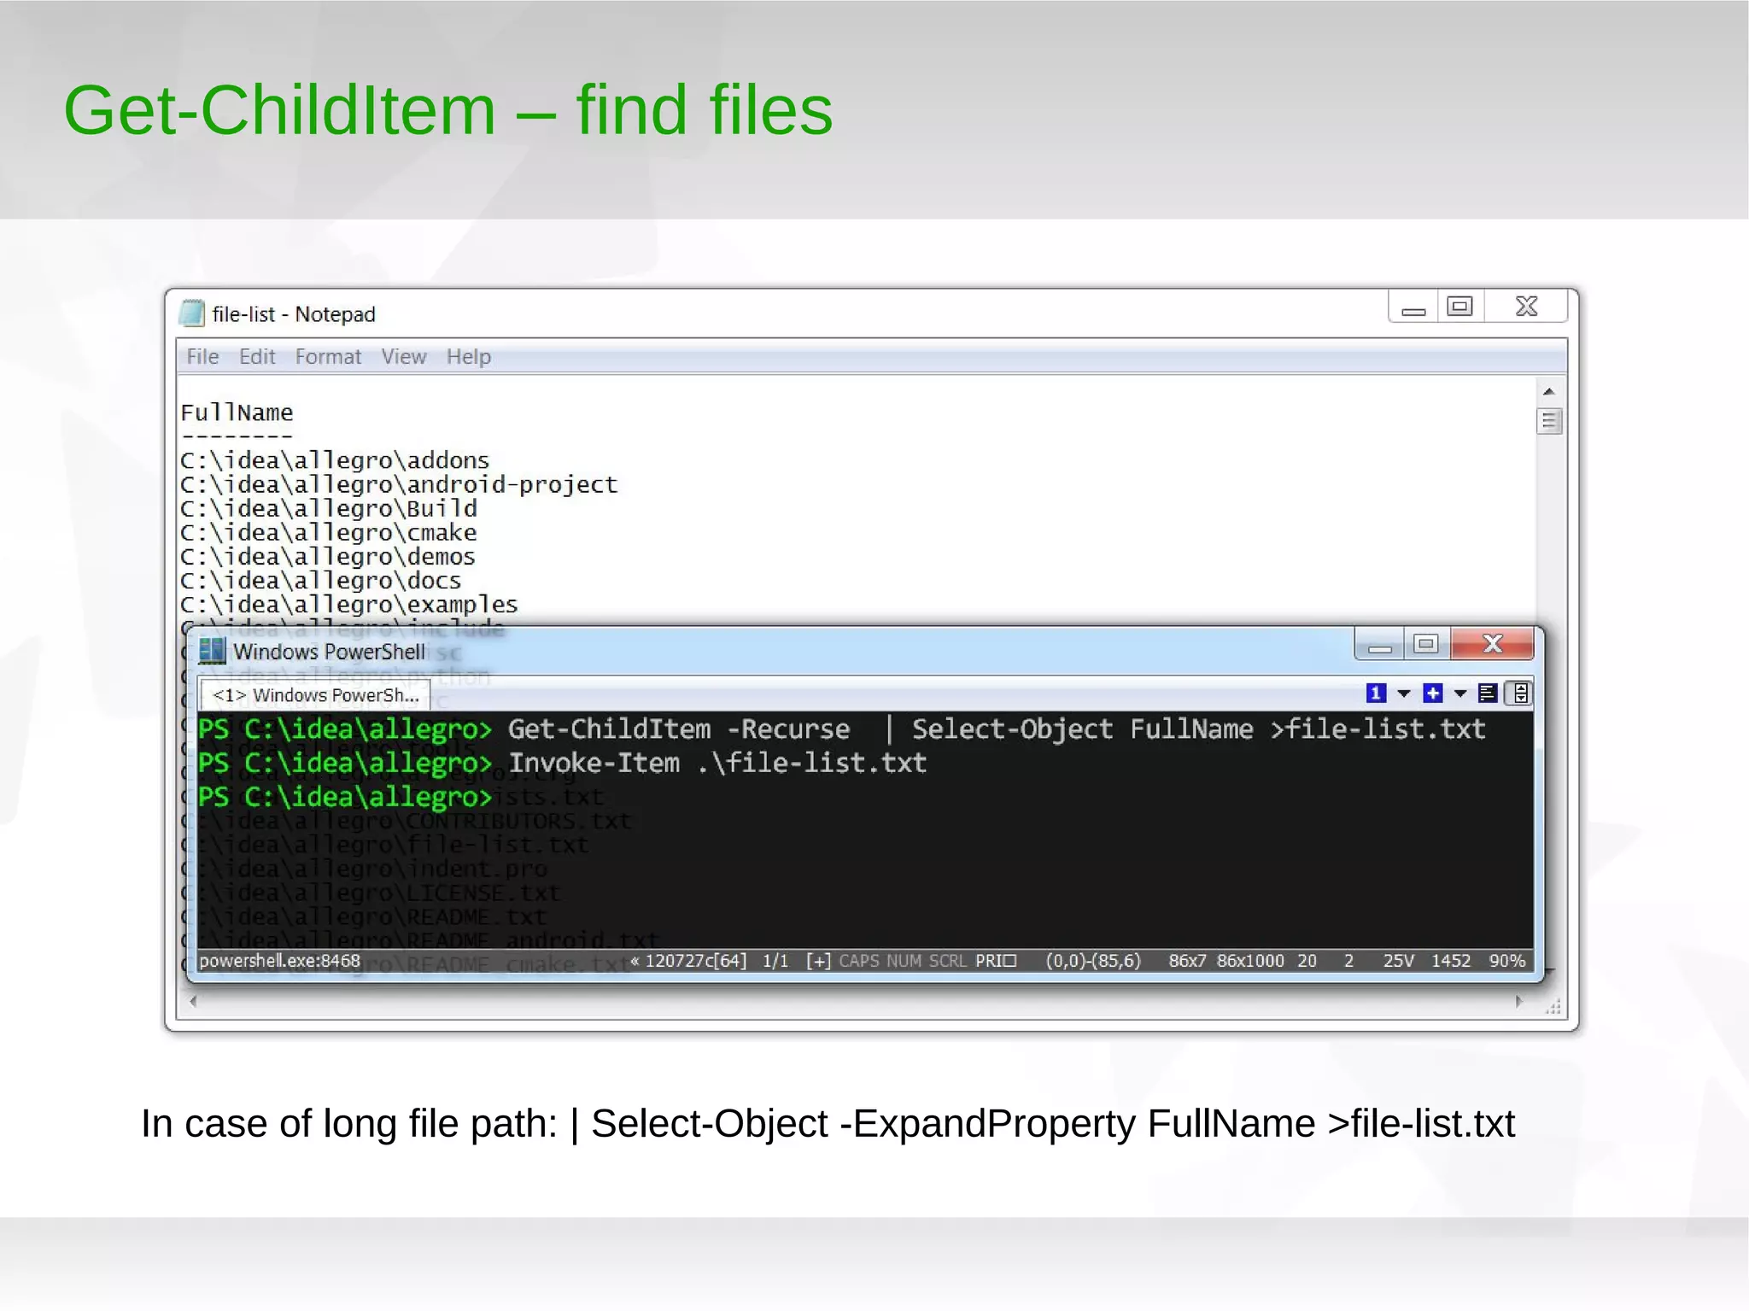The width and height of the screenshot is (1749, 1311).
Task: Open the new console dropdown arrow beside plus
Action: click(1460, 693)
